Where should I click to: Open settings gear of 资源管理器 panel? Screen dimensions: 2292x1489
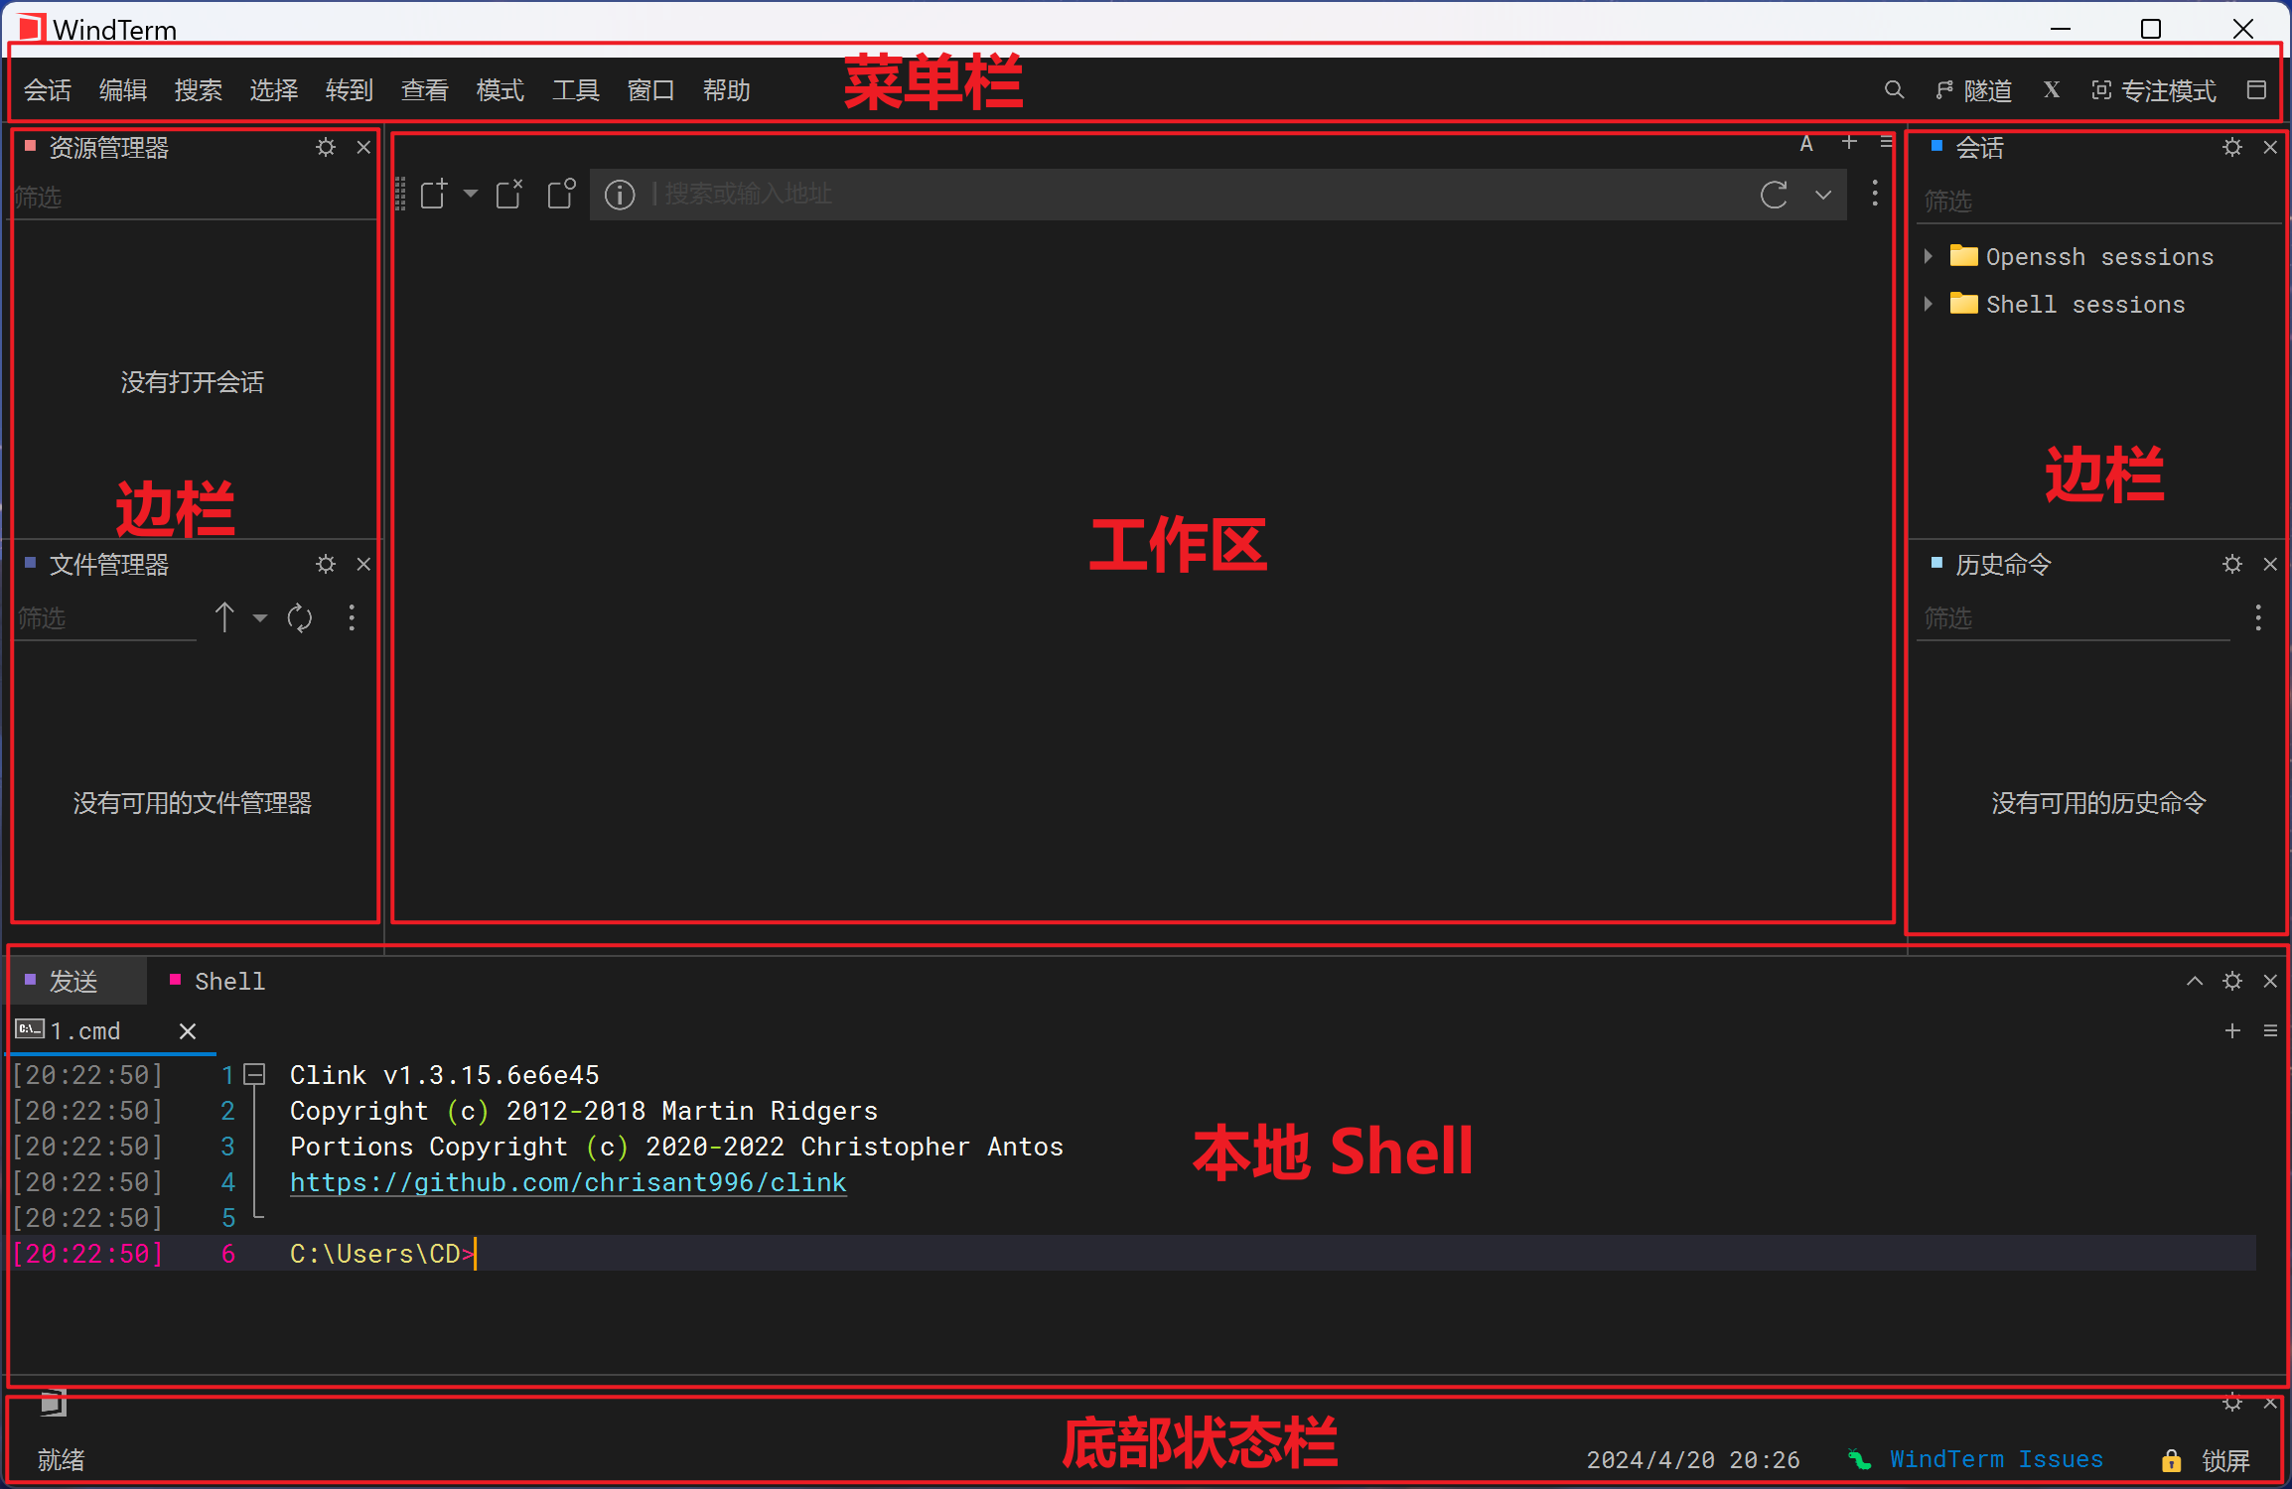tap(326, 148)
